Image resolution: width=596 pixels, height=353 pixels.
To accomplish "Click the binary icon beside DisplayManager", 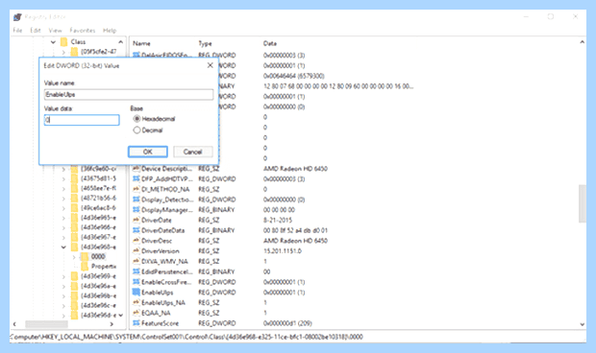I will pos(137,209).
